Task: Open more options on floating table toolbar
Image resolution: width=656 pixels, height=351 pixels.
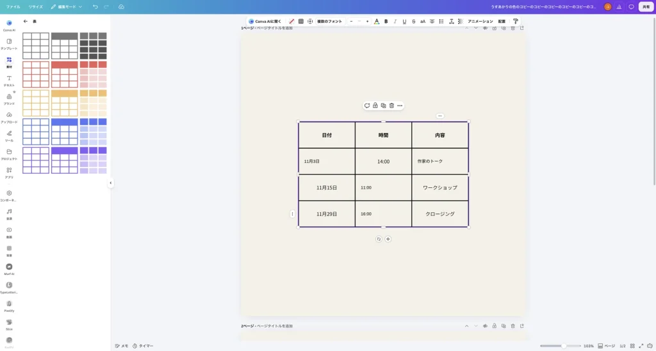Action: [400, 105]
